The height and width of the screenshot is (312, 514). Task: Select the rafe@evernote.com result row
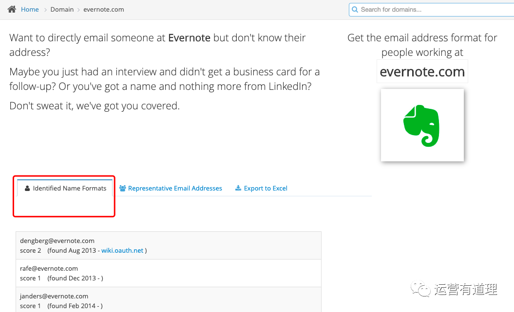coord(169,274)
